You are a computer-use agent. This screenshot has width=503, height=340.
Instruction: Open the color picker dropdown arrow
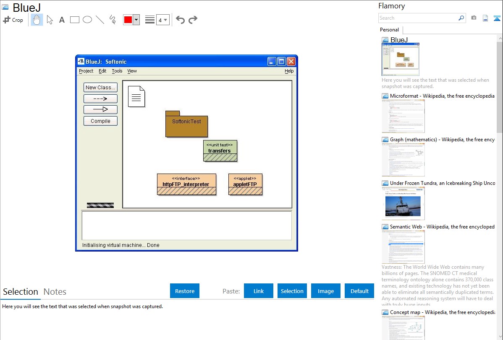136,20
